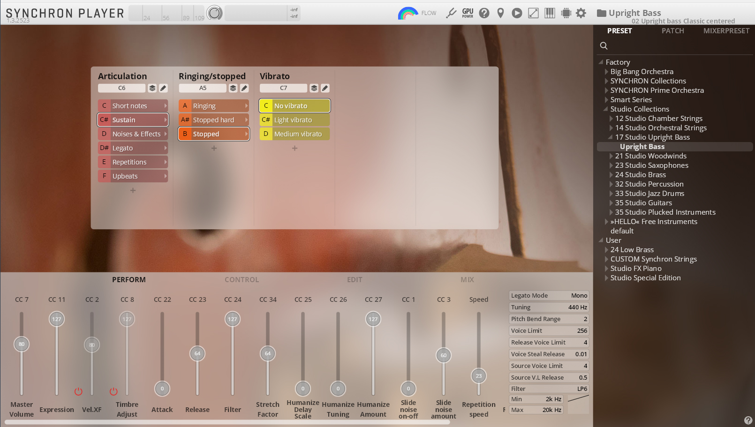
Task: Click horizontal scrollbar under Perform sliders
Action: point(227,422)
